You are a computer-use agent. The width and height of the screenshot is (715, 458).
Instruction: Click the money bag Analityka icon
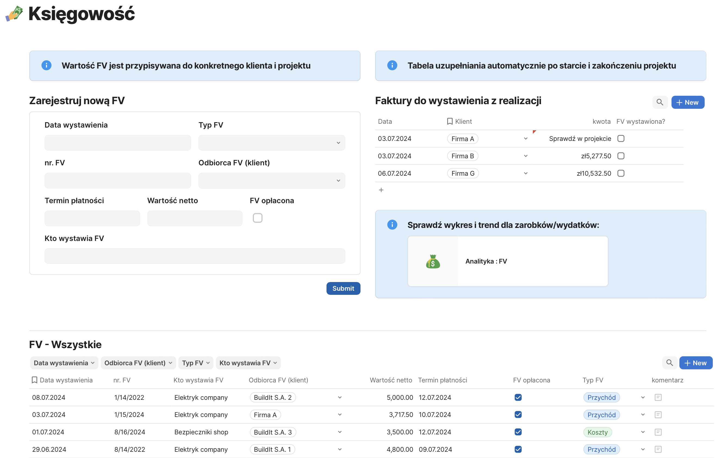(x=433, y=261)
